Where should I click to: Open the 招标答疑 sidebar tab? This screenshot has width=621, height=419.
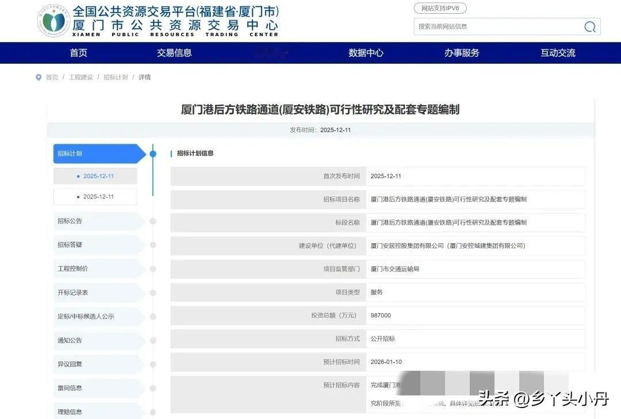point(99,245)
